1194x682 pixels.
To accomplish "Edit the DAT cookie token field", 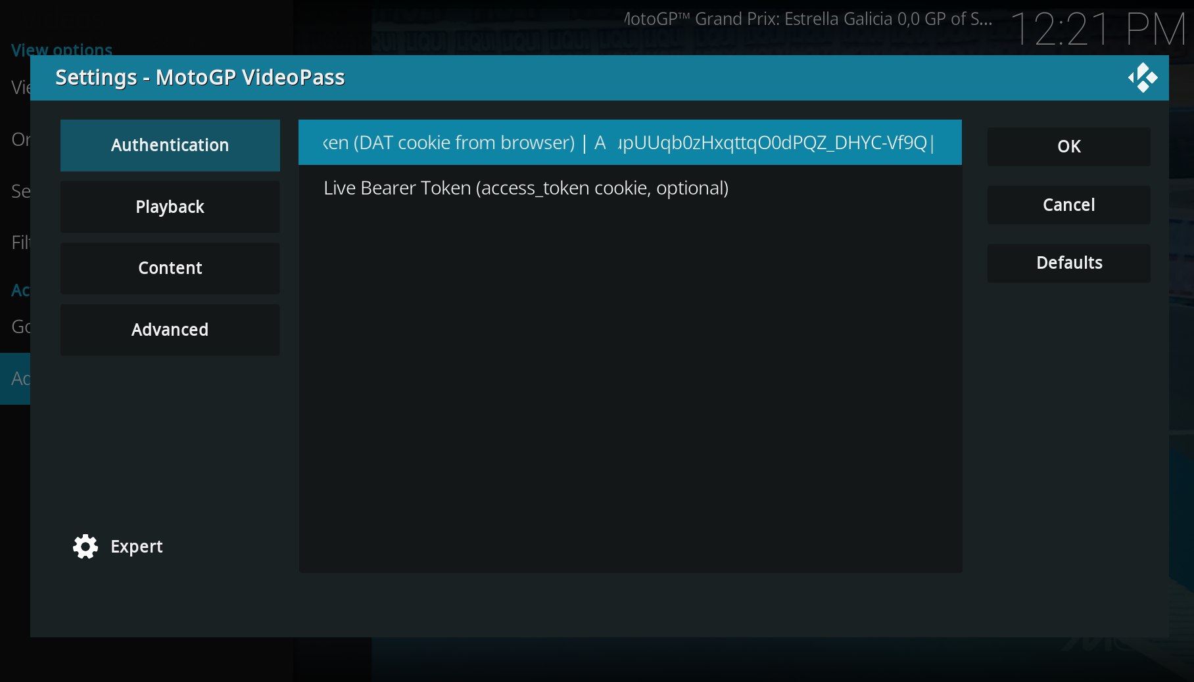I will click(630, 143).
